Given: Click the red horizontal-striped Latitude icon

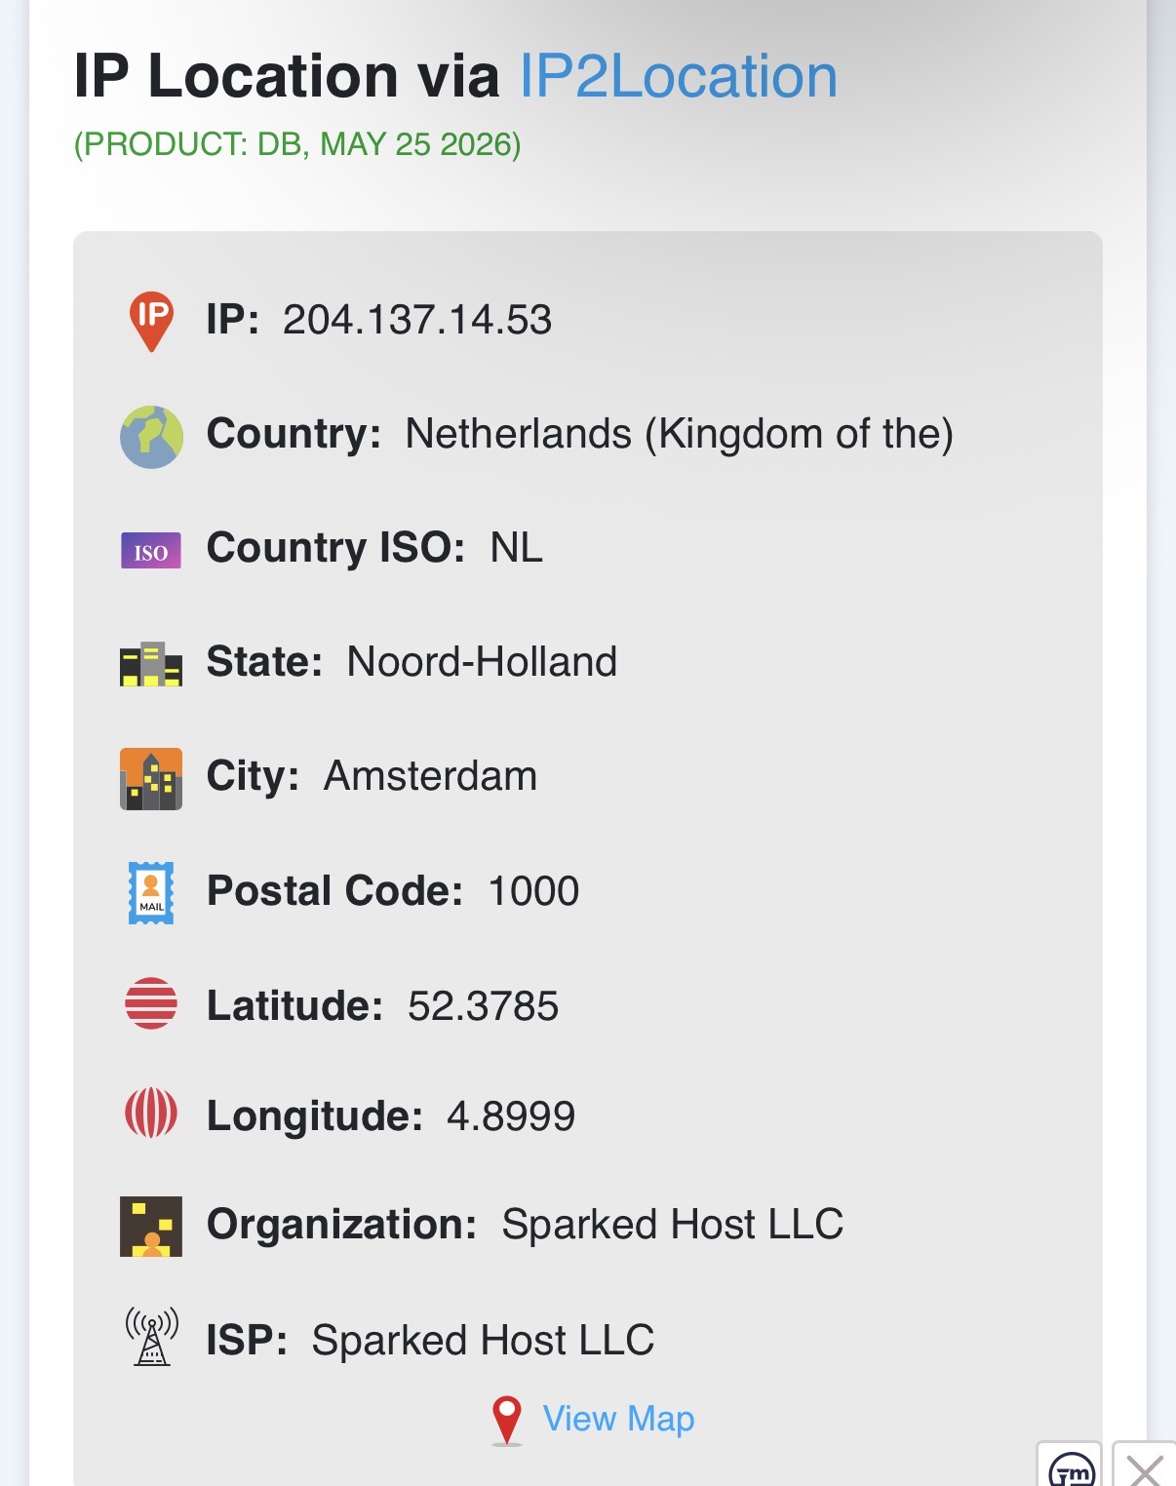Looking at the screenshot, I should [151, 1003].
